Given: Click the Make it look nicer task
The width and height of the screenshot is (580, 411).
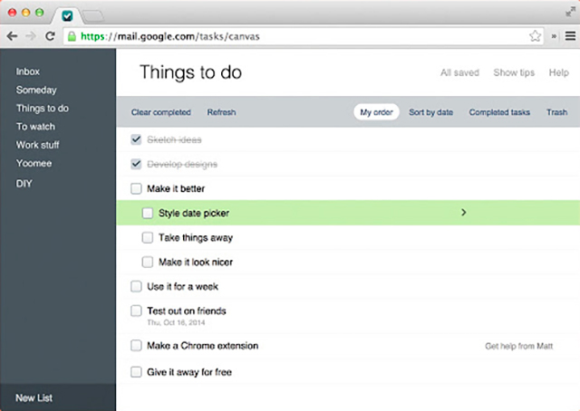Looking at the screenshot, I should (x=196, y=262).
